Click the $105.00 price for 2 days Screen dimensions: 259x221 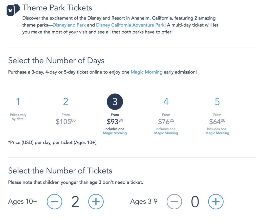tap(66, 122)
